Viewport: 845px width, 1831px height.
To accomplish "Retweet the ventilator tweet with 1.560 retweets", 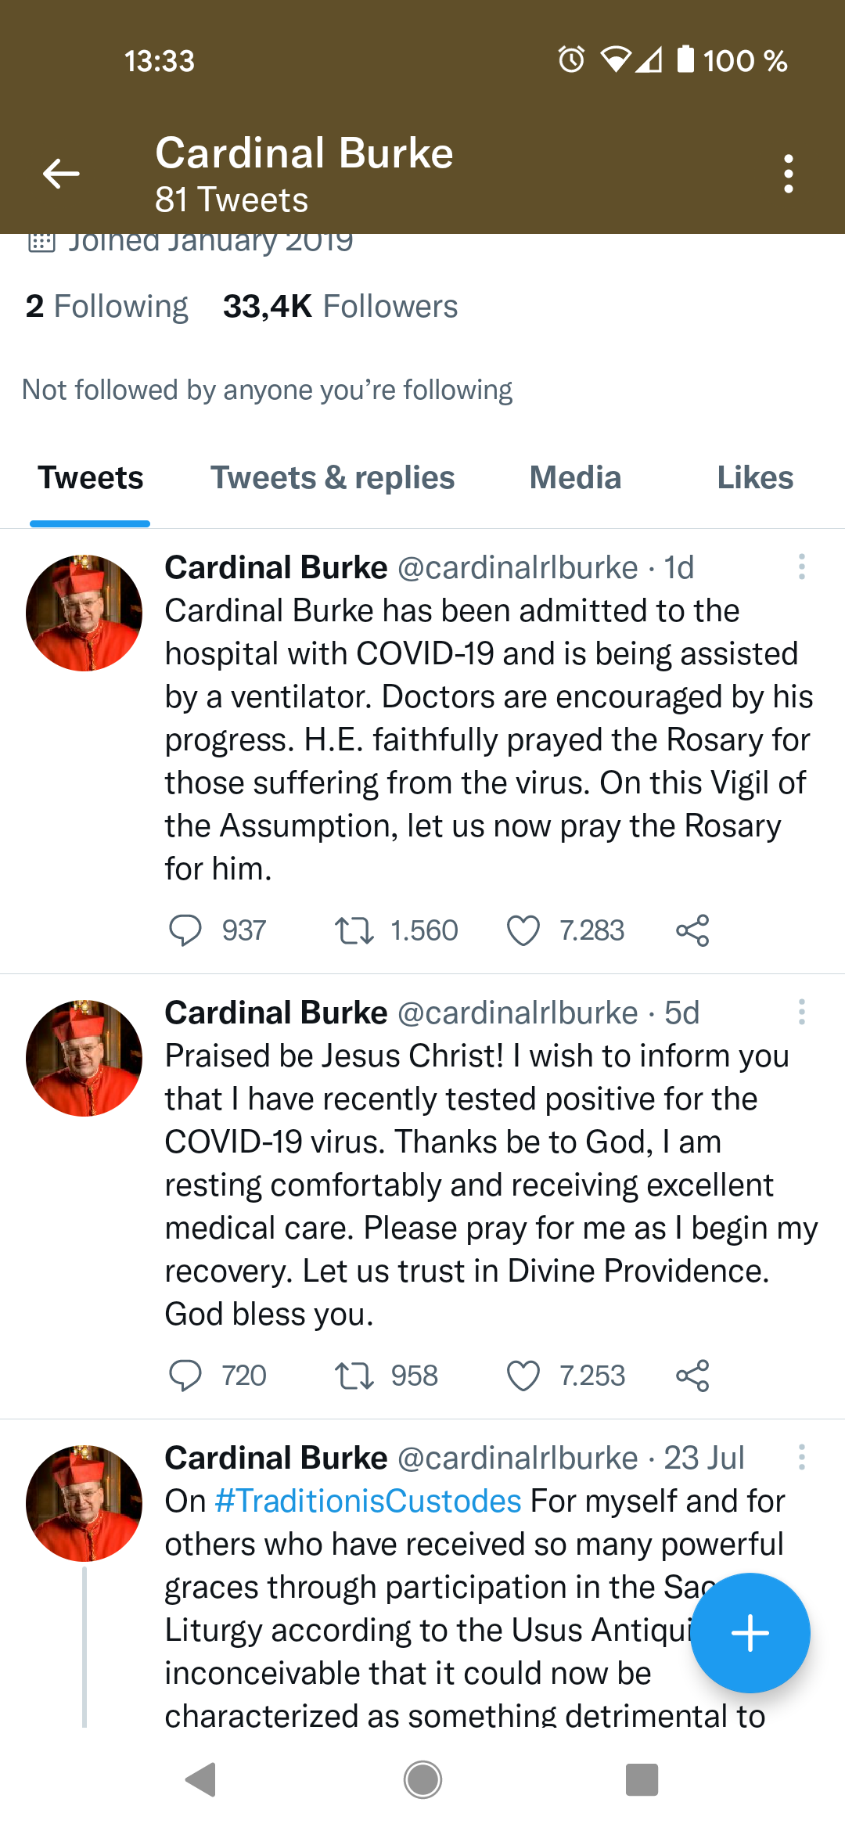I will coord(354,930).
